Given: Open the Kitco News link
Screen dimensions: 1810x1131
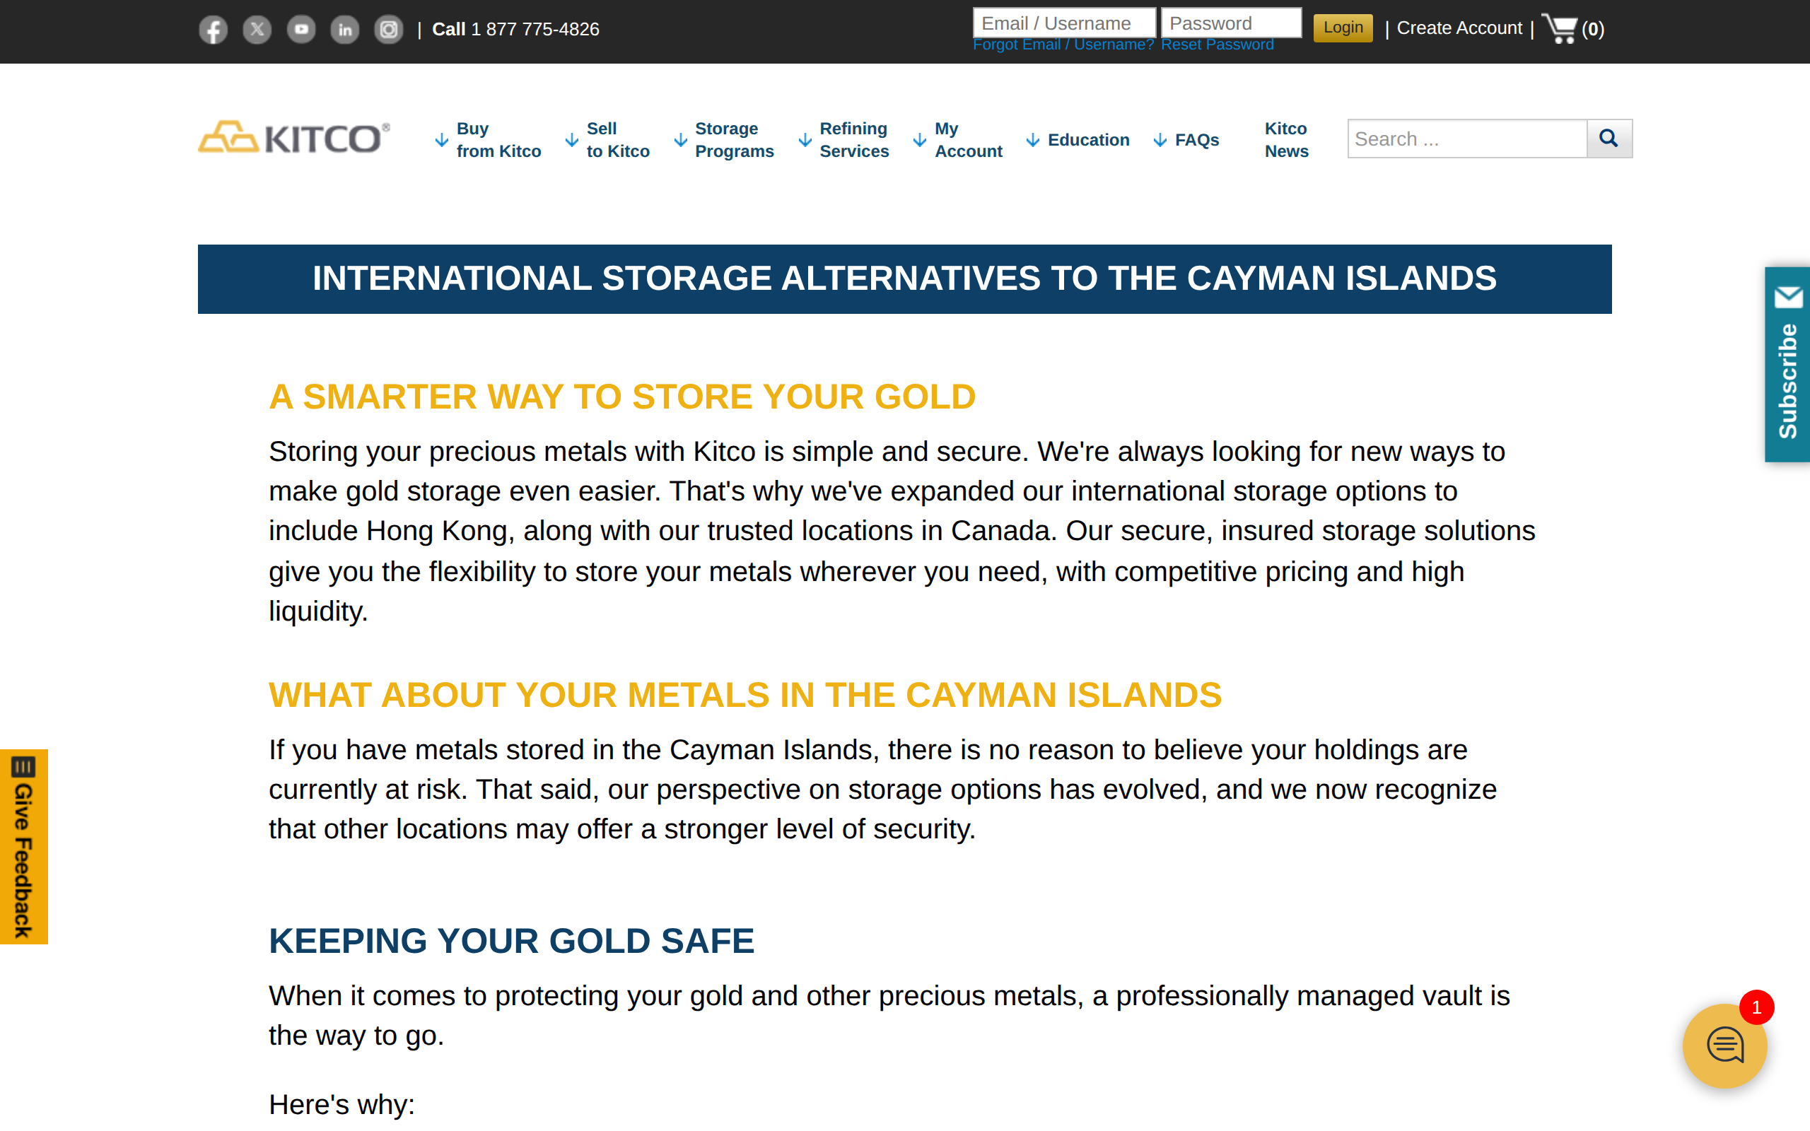Looking at the screenshot, I should click(x=1287, y=140).
